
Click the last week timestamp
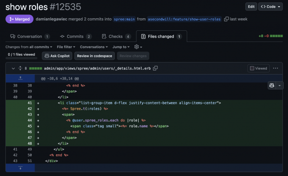coord(239,19)
